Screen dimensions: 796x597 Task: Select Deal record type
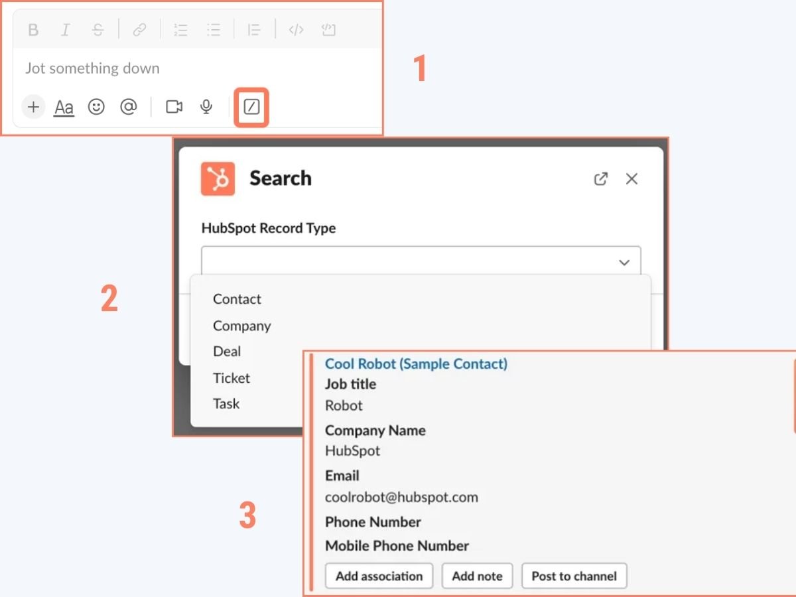pyautogui.click(x=227, y=352)
